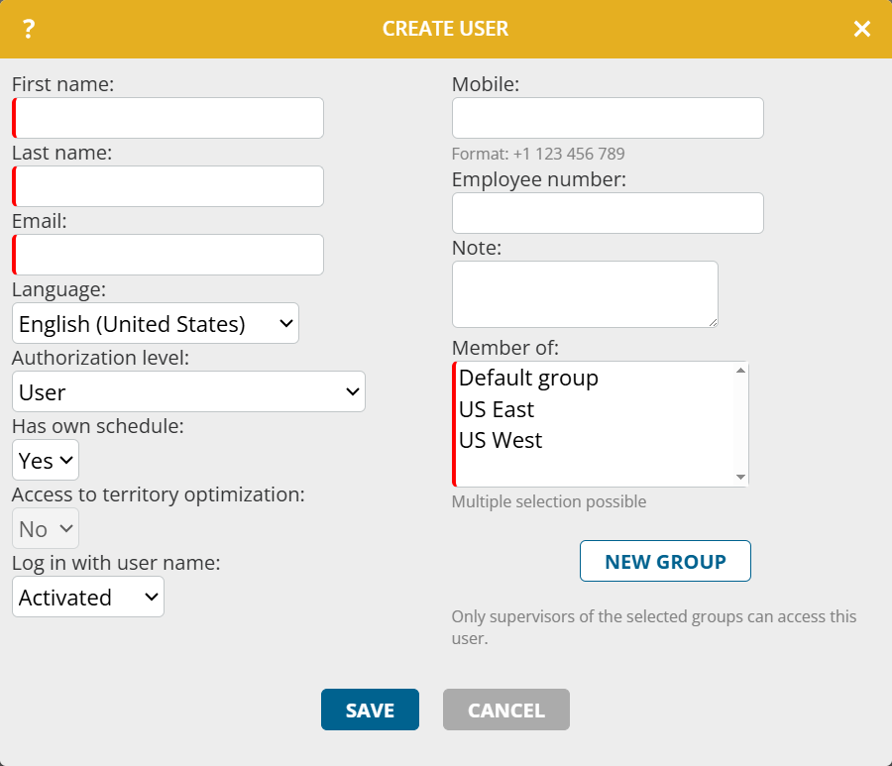Open the Language dropdown
The image size is (892, 766).
click(x=156, y=323)
